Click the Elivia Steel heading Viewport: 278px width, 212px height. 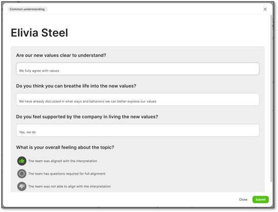click(x=40, y=33)
